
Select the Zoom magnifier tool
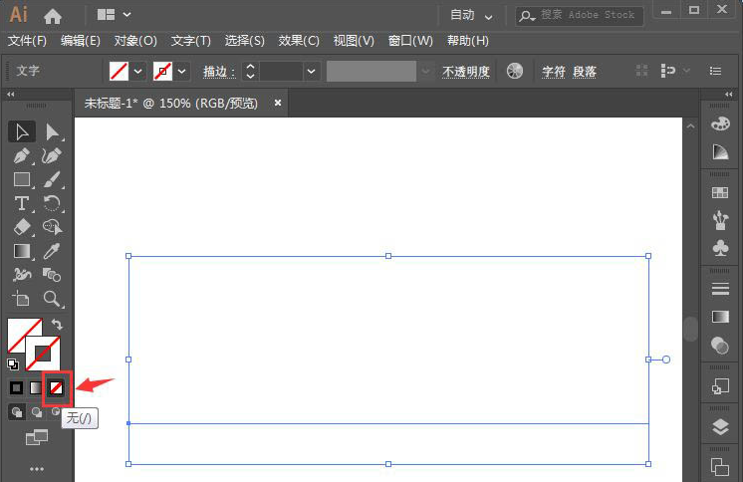pyautogui.click(x=52, y=299)
